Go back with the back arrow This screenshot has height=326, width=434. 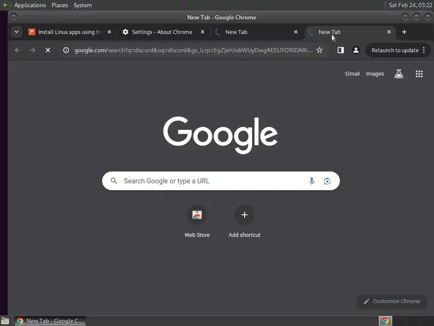click(x=17, y=50)
